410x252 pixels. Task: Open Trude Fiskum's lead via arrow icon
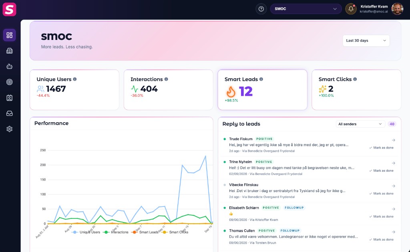pos(393,140)
